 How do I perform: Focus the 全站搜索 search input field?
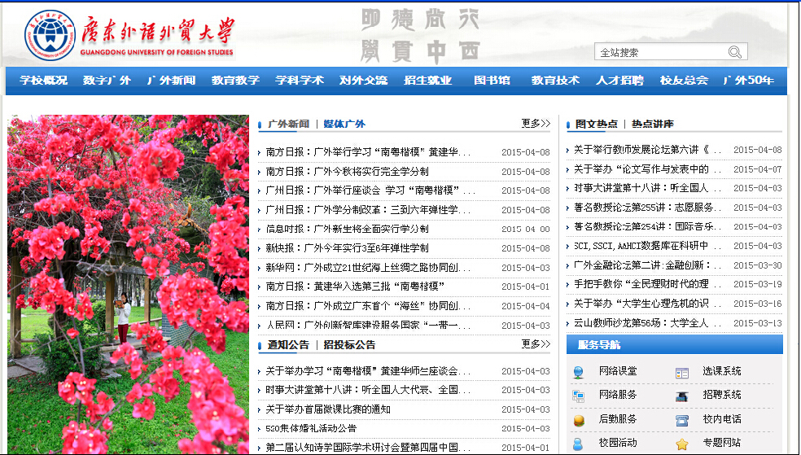[x=659, y=53]
